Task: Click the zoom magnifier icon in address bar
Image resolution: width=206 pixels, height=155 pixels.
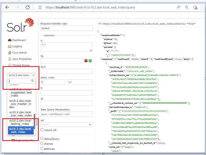Action: [x=187, y=7]
